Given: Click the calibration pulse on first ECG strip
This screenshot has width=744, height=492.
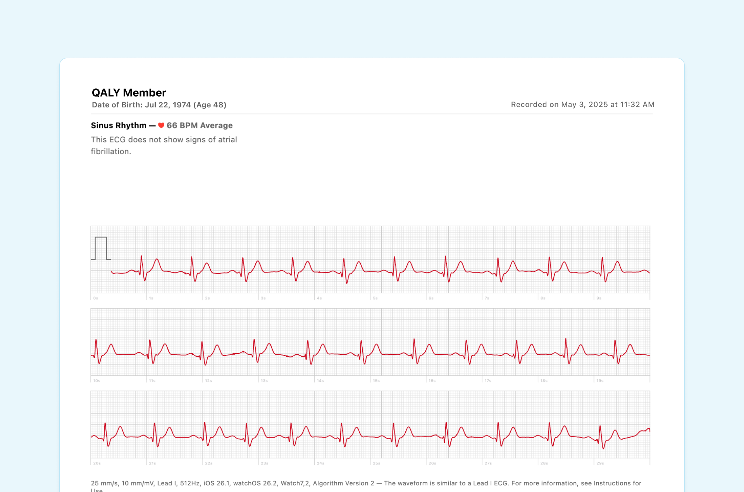Looking at the screenshot, I should click(101, 247).
